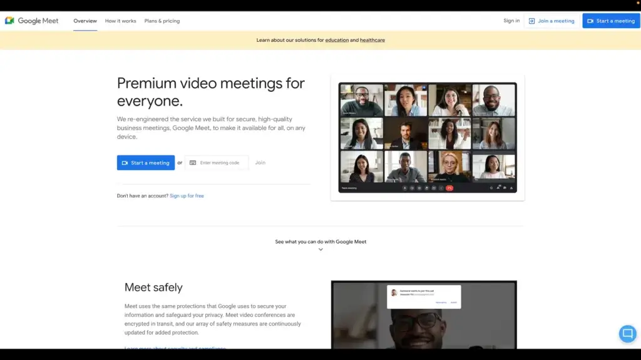Viewport: 641px width, 360px height.
Task: Click the present screen icon in the demo meeting
Action: [x=434, y=187]
